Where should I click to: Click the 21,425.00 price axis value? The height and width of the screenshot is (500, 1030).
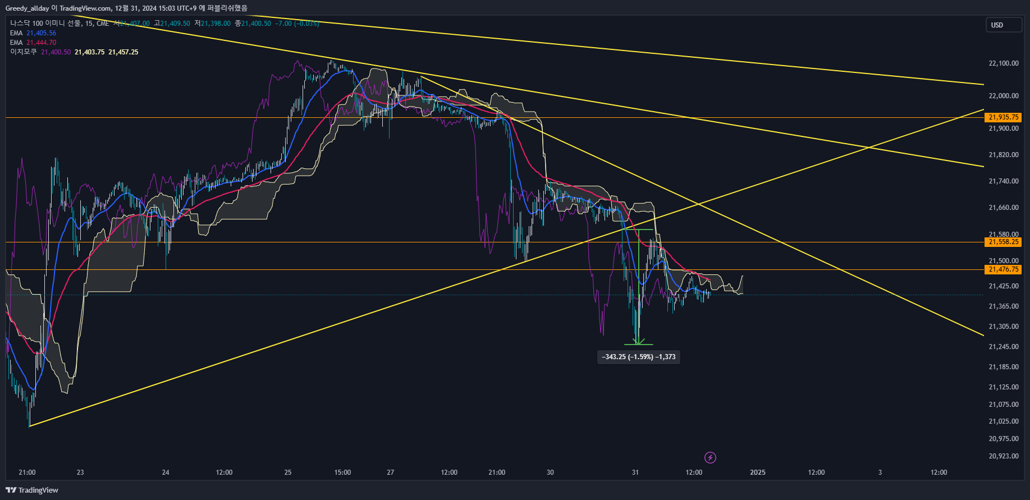point(1004,286)
